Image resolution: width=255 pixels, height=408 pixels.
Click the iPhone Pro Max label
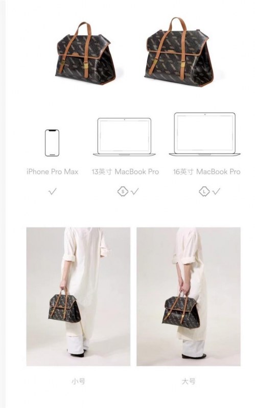click(x=53, y=172)
